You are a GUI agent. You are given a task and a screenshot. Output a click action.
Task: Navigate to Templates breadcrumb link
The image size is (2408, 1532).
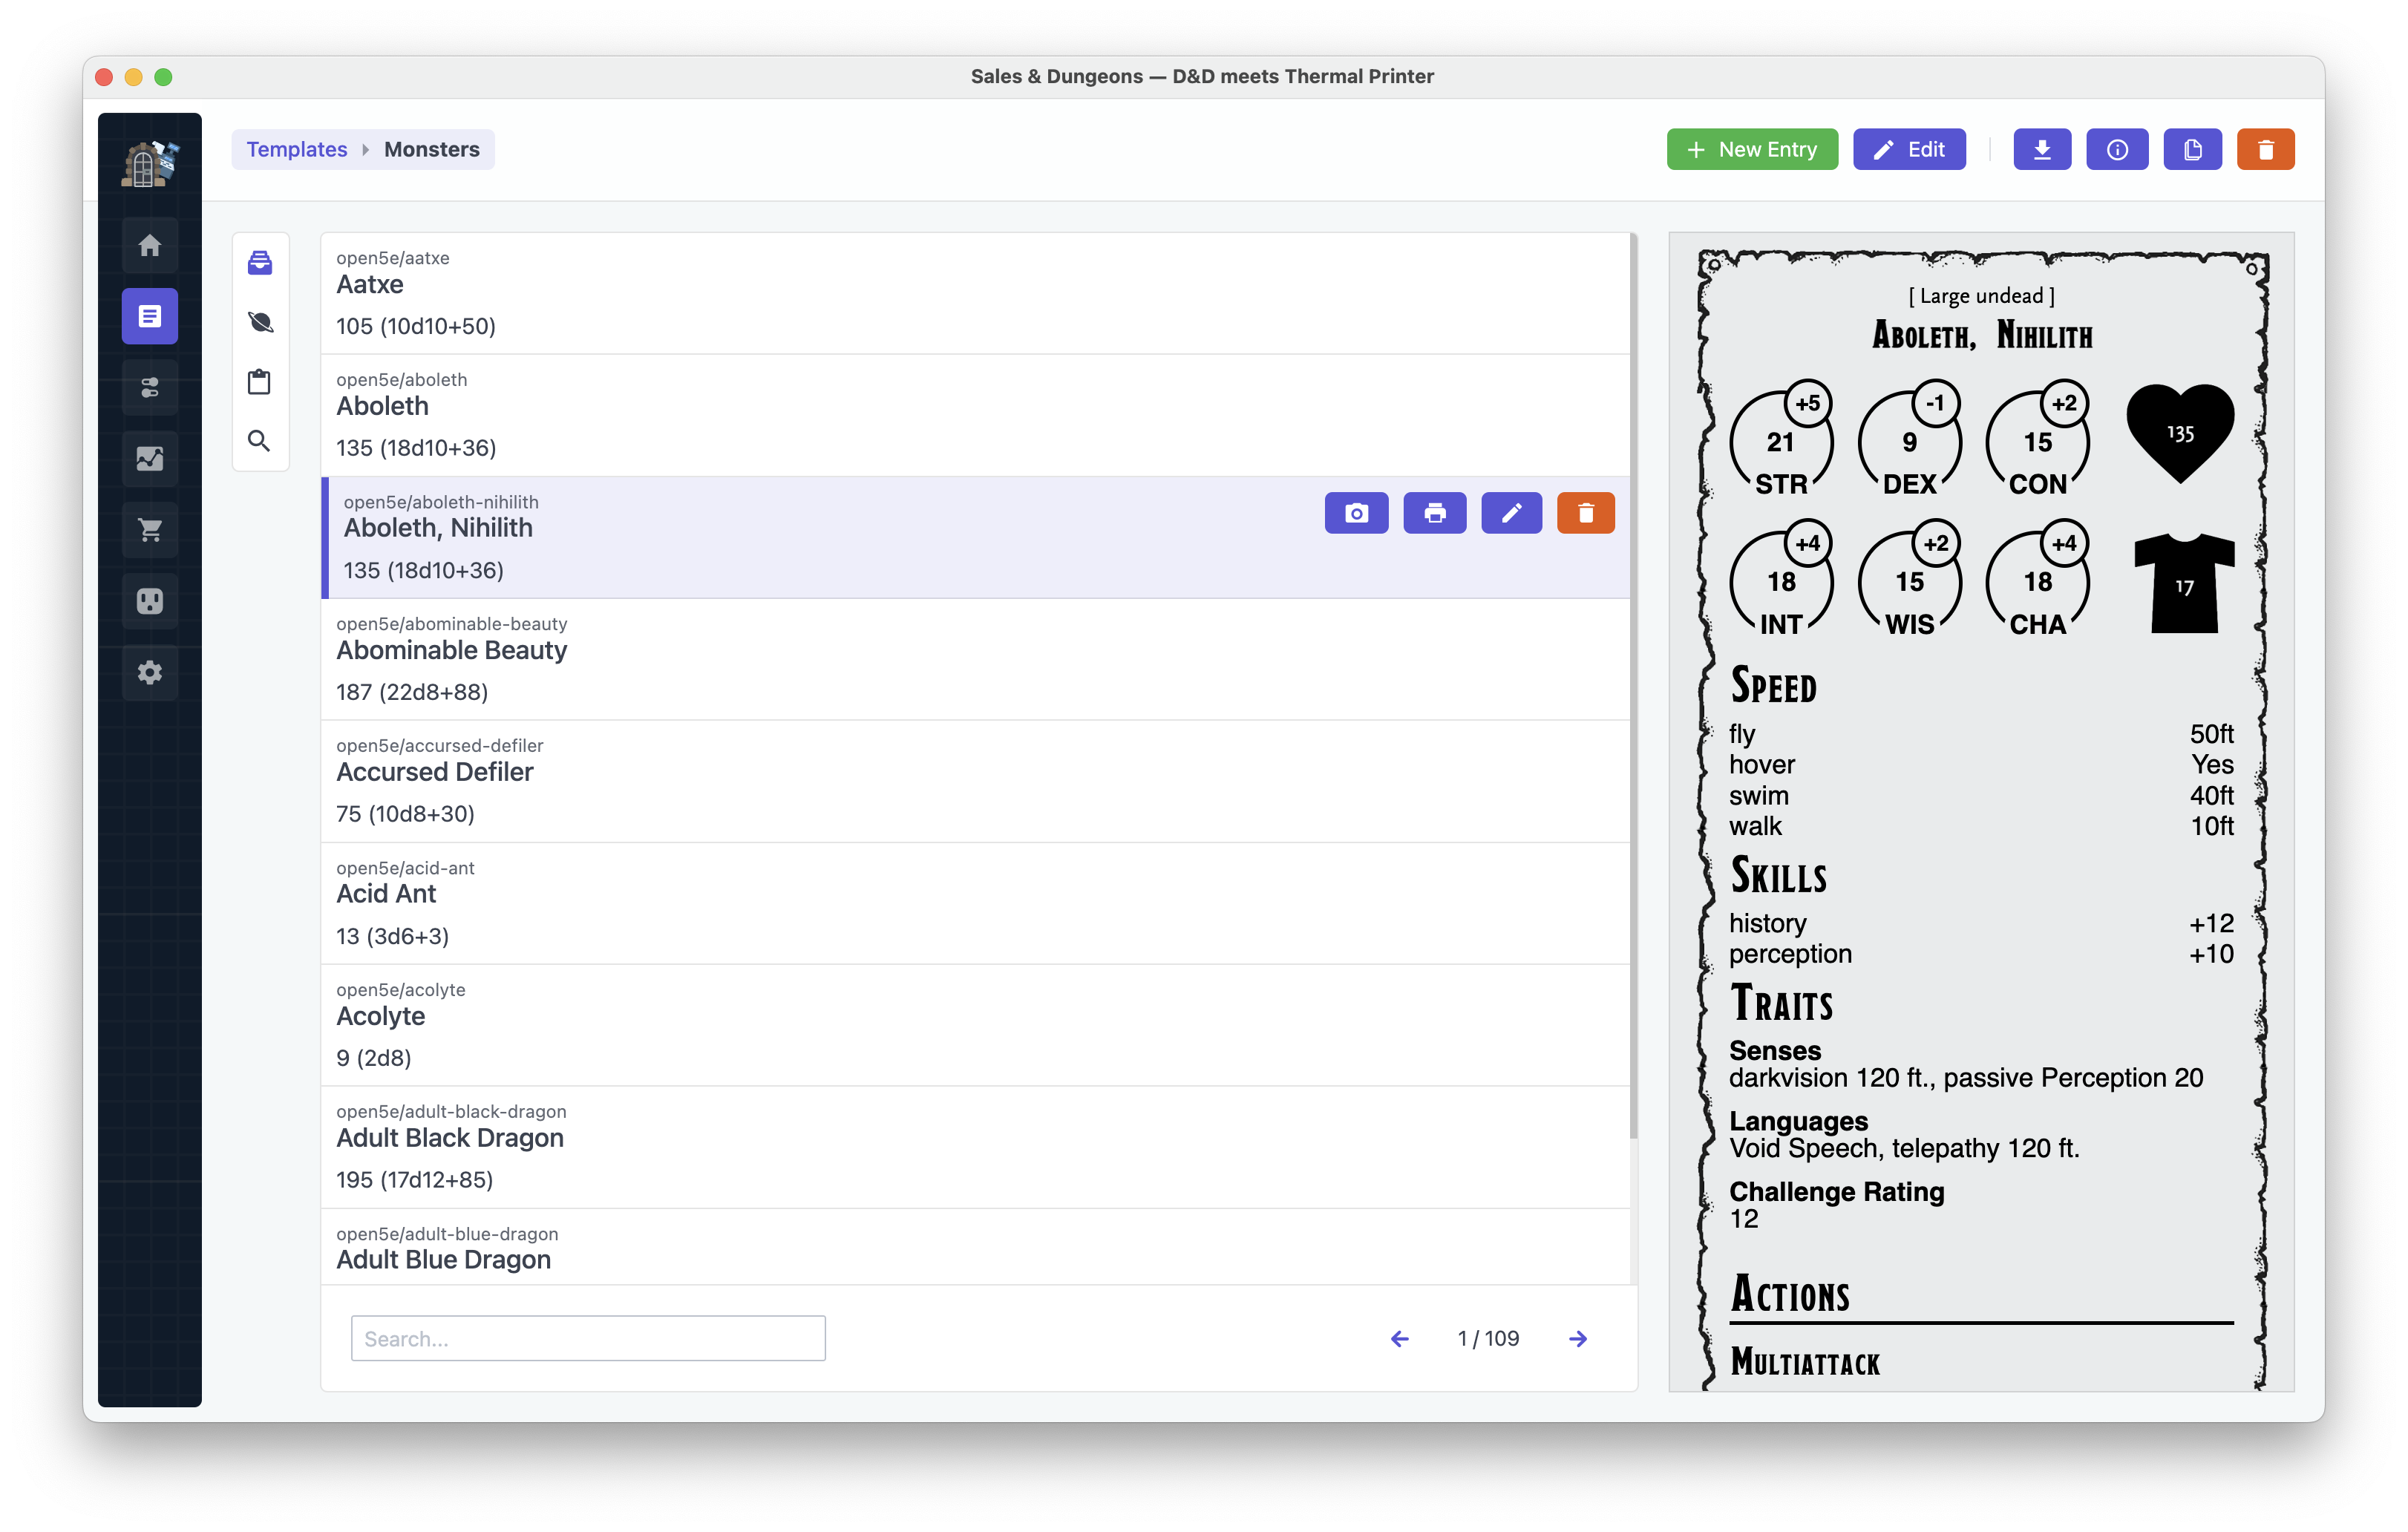(297, 150)
